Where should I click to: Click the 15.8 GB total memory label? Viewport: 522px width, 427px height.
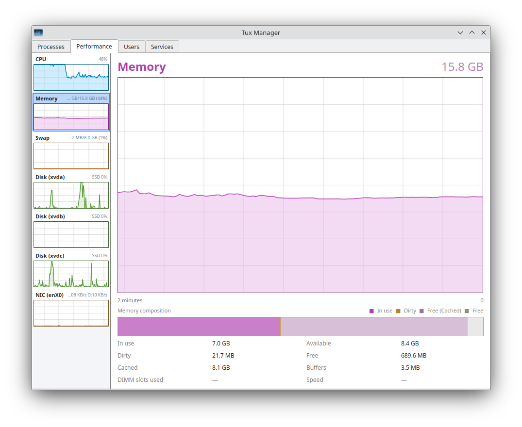click(462, 67)
